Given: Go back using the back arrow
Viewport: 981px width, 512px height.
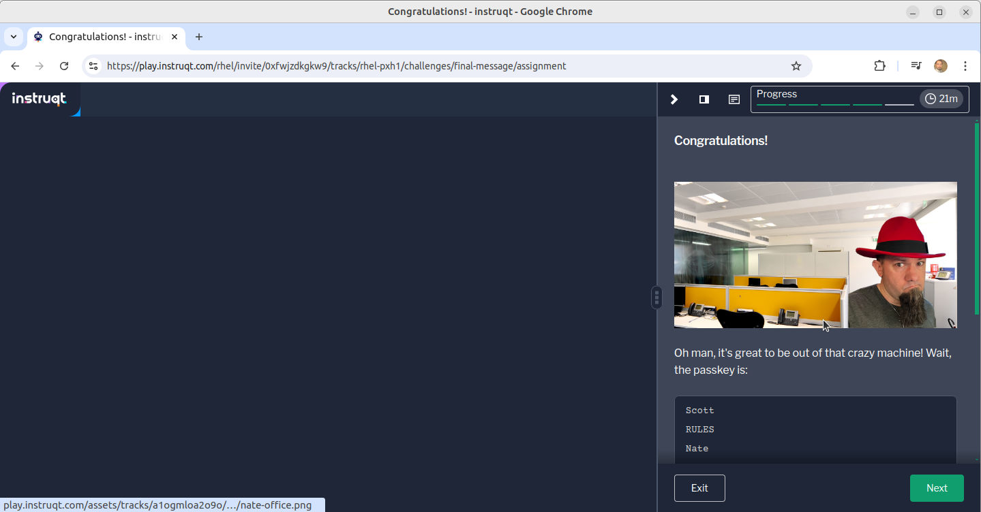Looking at the screenshot, I should 14,66.
